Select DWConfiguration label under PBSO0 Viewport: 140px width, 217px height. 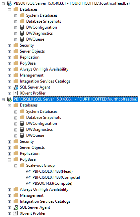point(41,27)
